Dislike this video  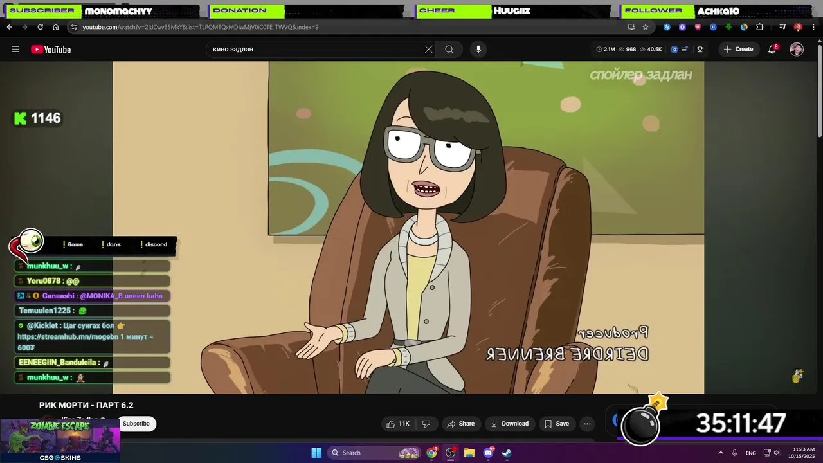pyautogui.click(x=426, y=424)
